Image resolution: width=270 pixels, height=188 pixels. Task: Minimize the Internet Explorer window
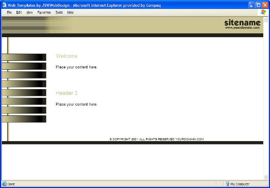pos(251,5)
